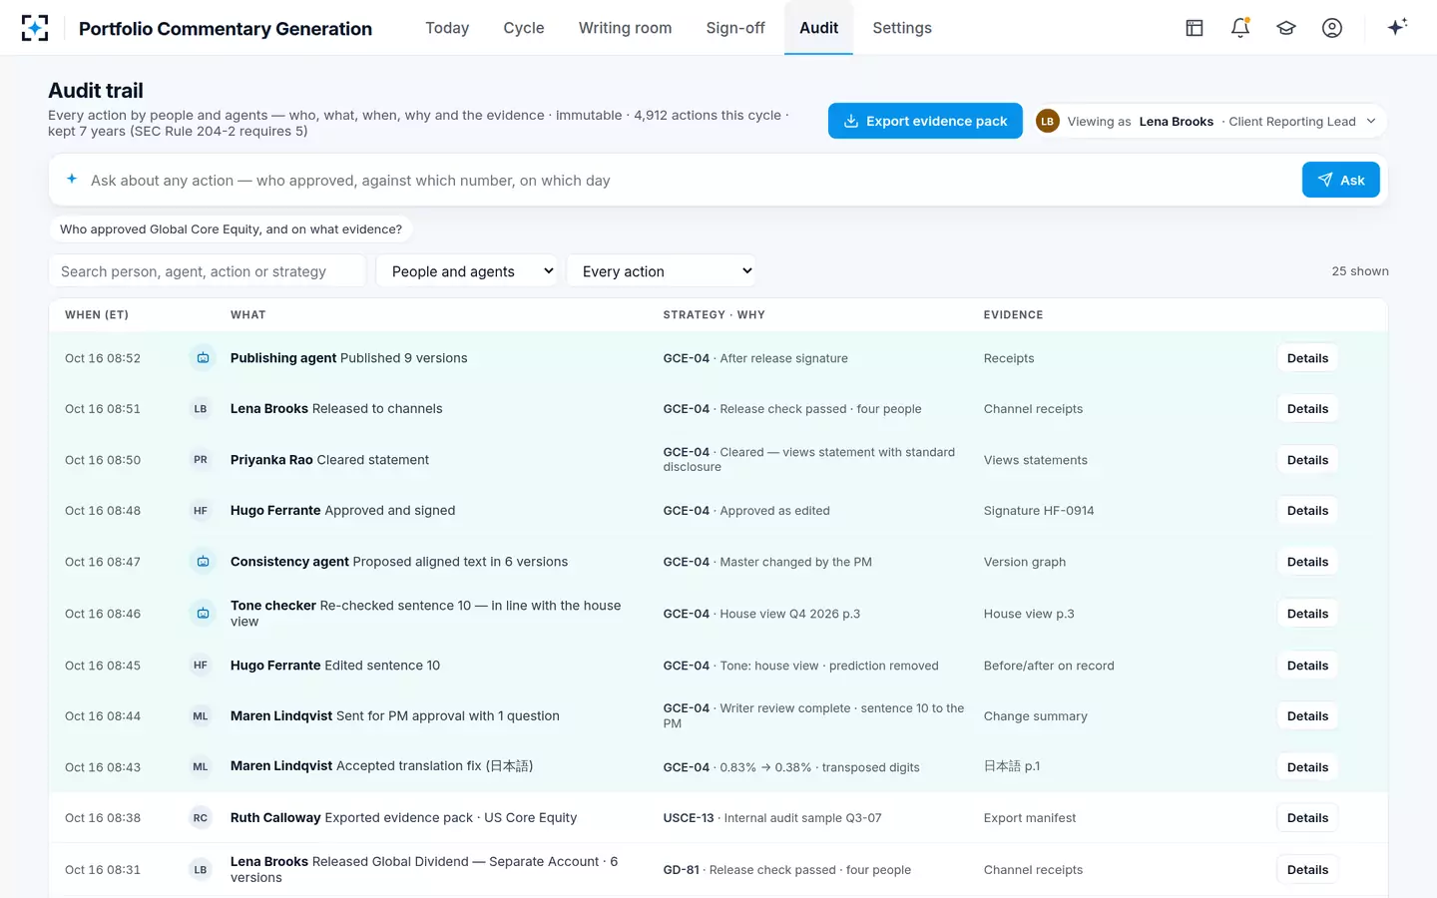
Task: Open Details for Publishing agent row
Action: pyautogui.click(x=1307, y=358)
